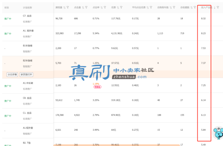This screenshot has height=146, width=223.
Task: Select the 17,298 clicks cell
Action: tap(78, 33)
